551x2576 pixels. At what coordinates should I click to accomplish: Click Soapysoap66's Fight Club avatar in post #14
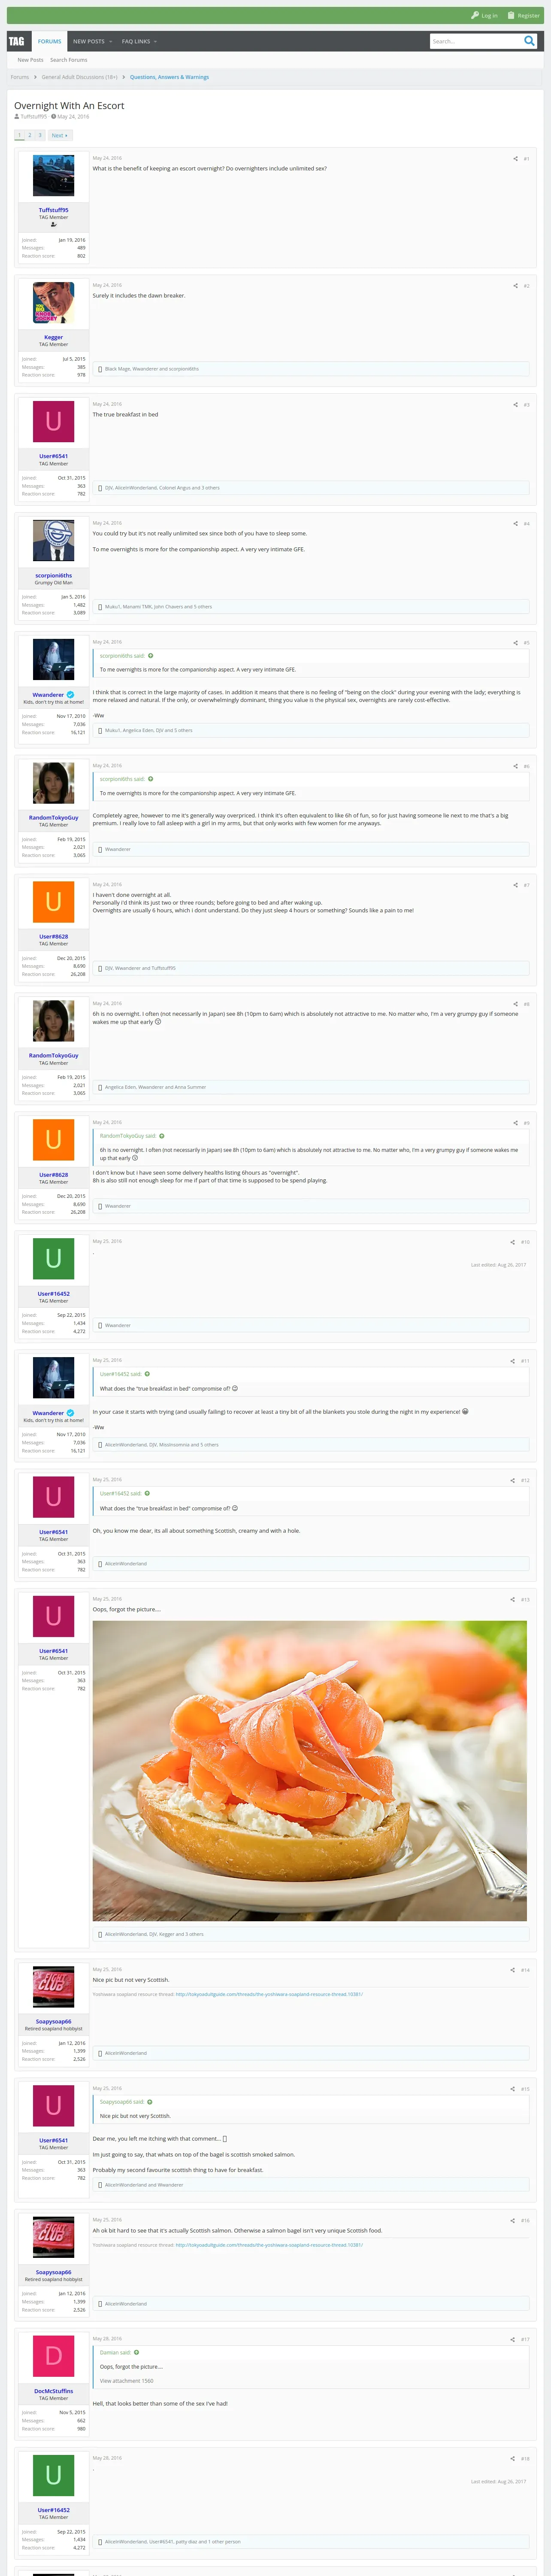click(54, 1987)
